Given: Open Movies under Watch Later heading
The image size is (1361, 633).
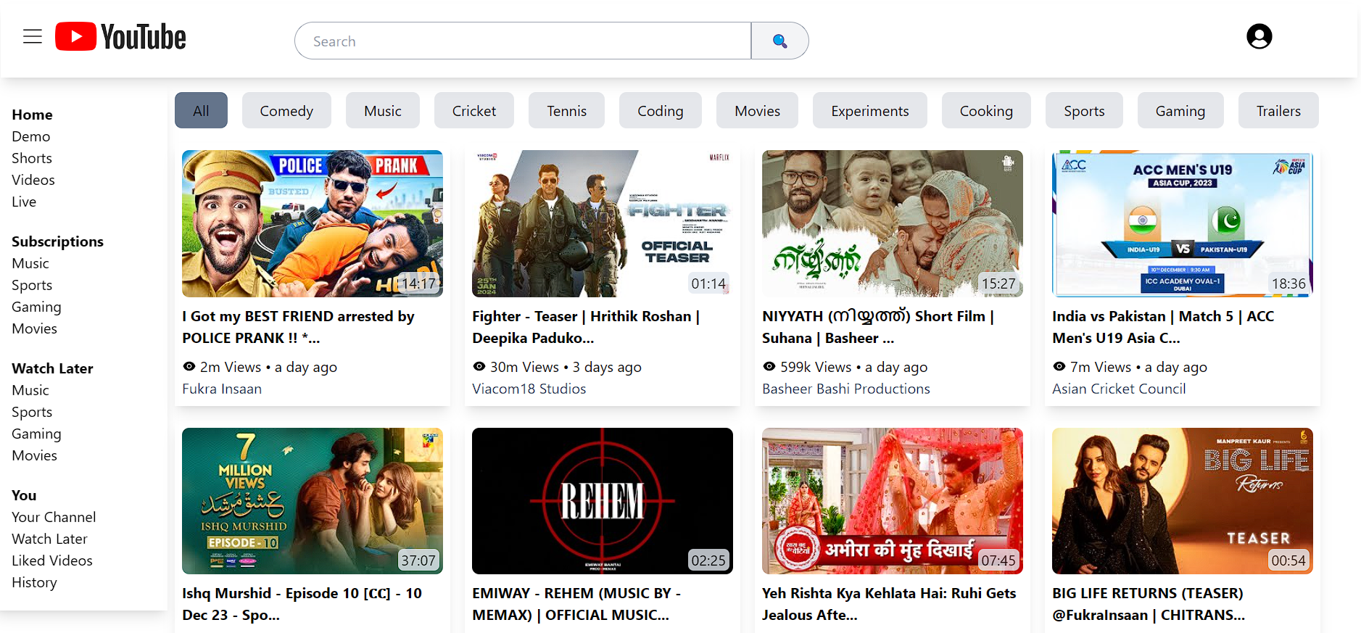Looking at the screenshot, I should [x=34, y=455].
